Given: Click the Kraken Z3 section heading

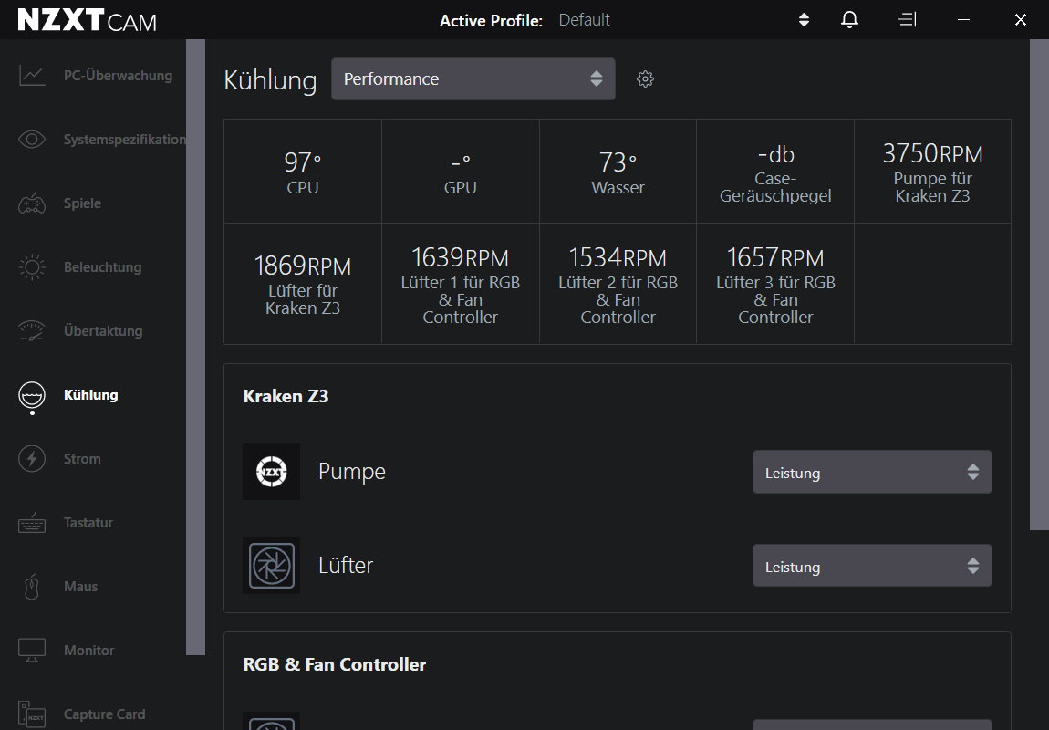Looking at the screenshot, I should pos(286,396).
